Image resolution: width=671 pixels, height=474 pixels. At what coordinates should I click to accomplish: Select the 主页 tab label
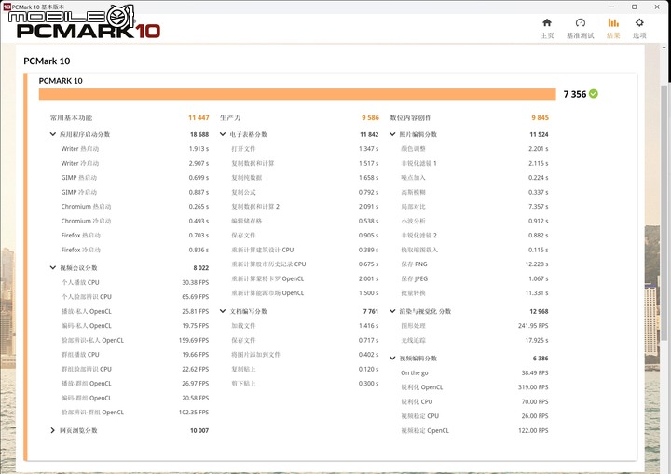pos(547,35)
